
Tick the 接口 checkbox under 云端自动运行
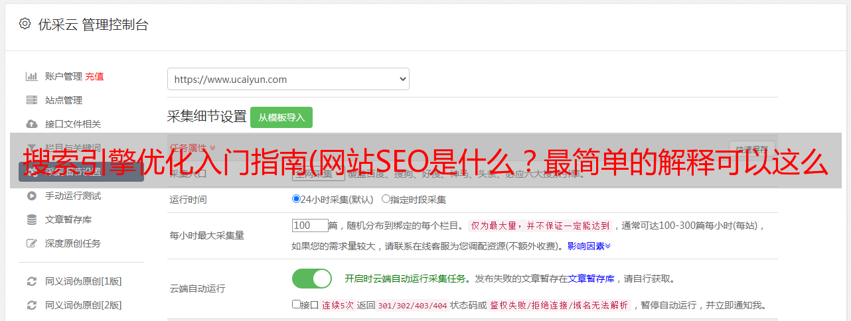pyautogui.click(x=296, y=305)
